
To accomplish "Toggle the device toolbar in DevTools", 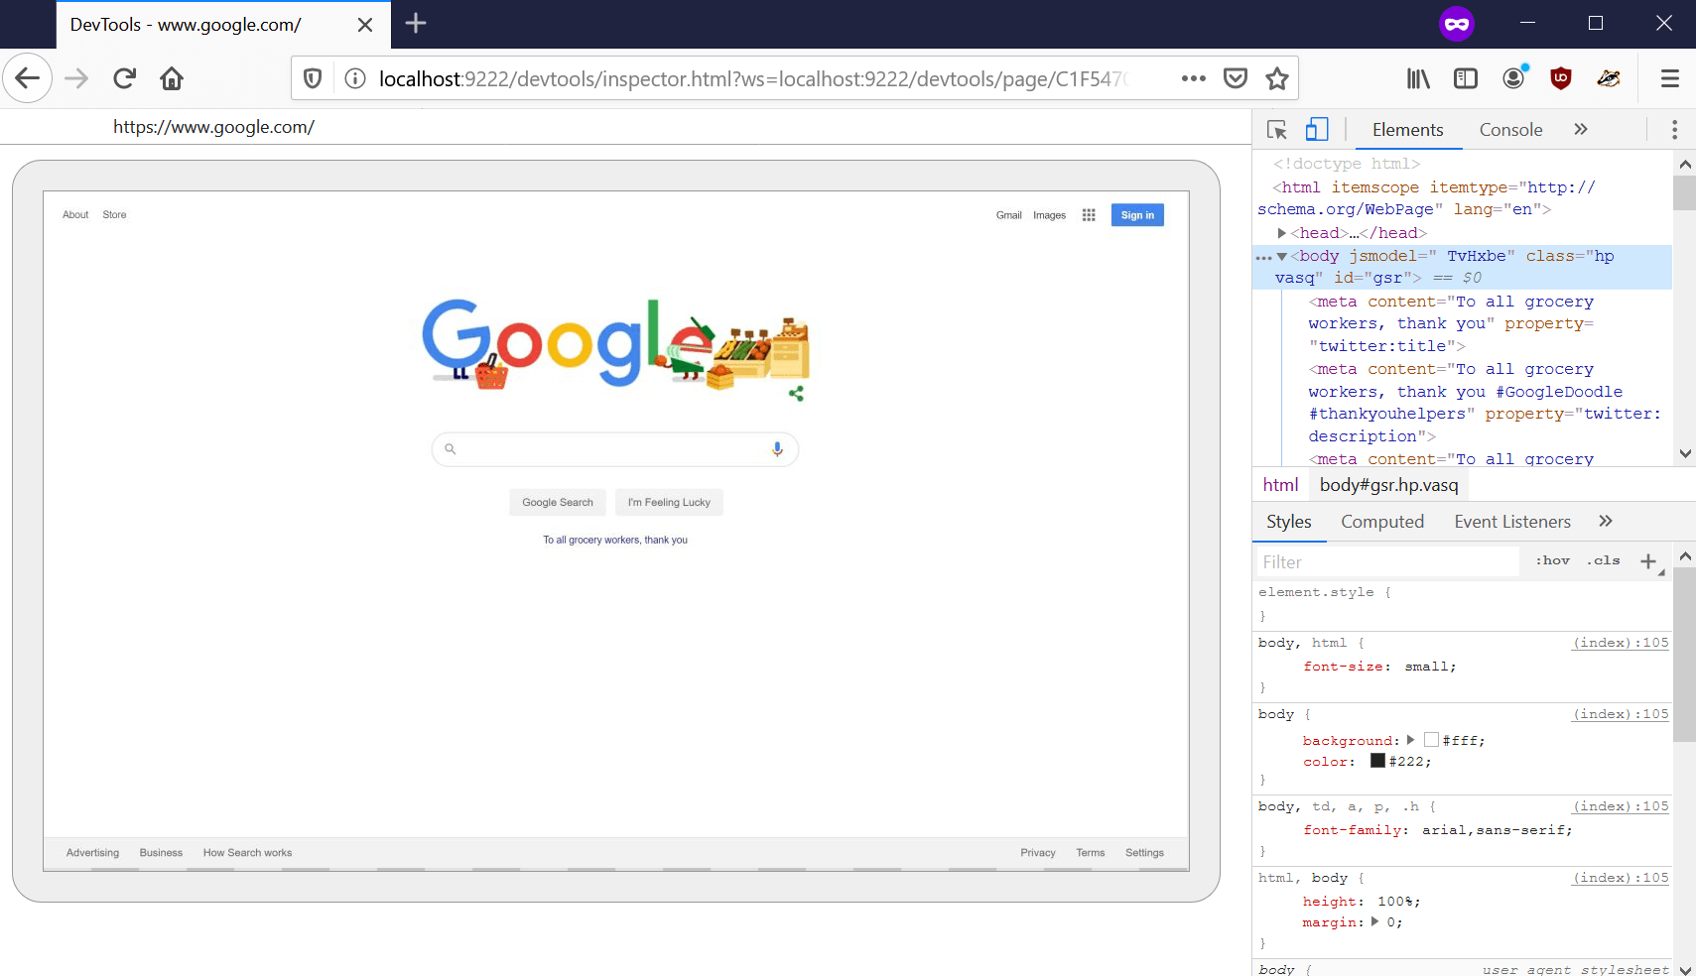I will tap(1317, 129).
